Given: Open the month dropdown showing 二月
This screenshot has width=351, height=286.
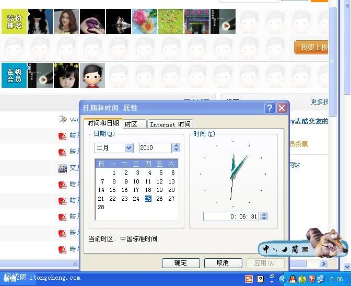Looking at the screenshot, I should tap(128, 148).
